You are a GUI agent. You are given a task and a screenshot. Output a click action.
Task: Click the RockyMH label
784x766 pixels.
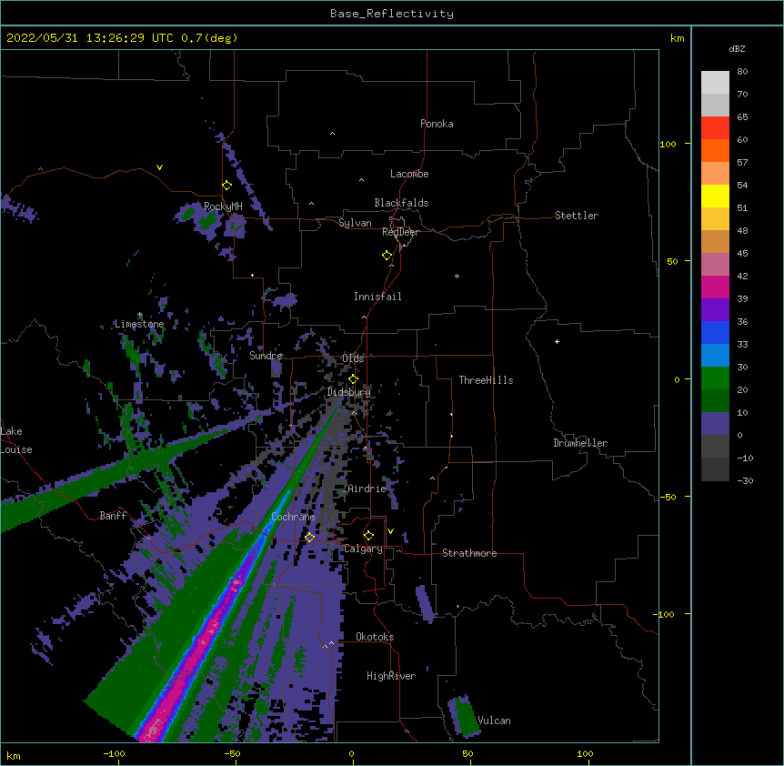tap(223, 206)
